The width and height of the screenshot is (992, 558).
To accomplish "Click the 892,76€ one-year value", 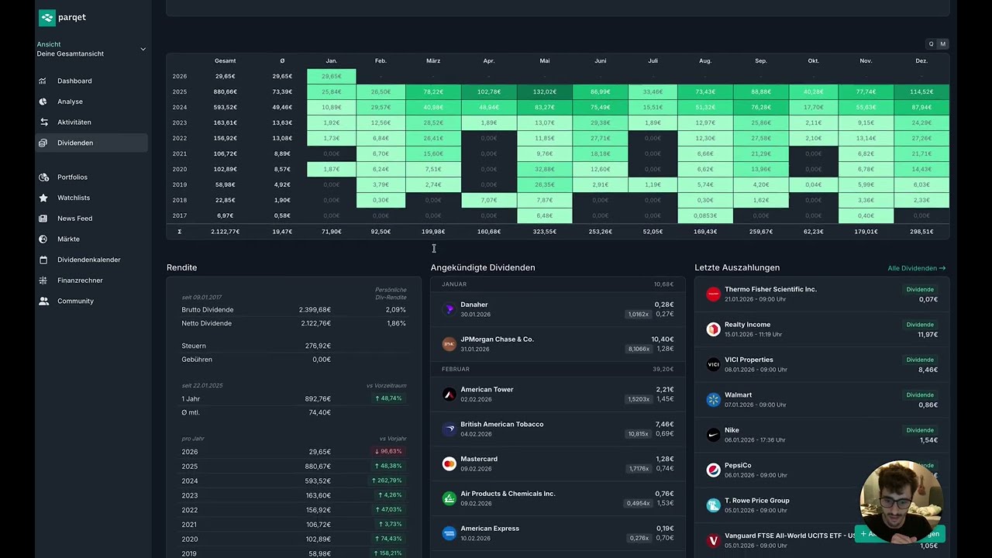I will [318, 399].
